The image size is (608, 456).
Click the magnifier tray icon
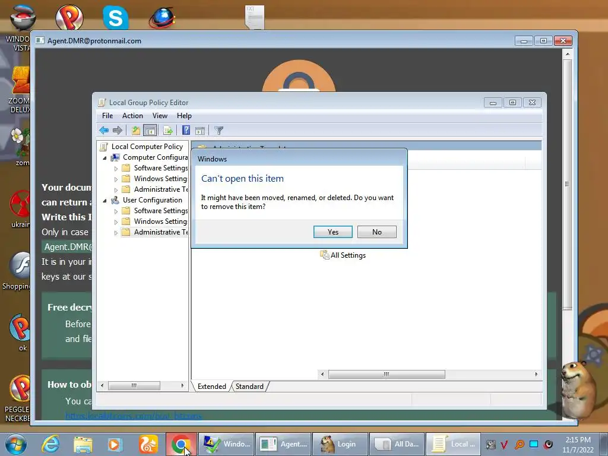pyautogui.click(x=520, y=444)
